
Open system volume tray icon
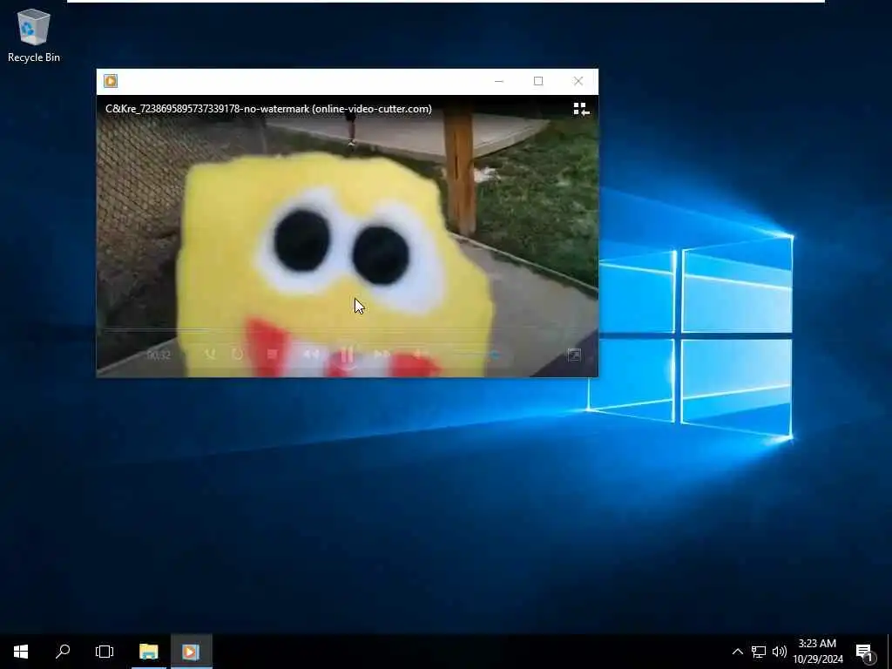tap(780, 652)
